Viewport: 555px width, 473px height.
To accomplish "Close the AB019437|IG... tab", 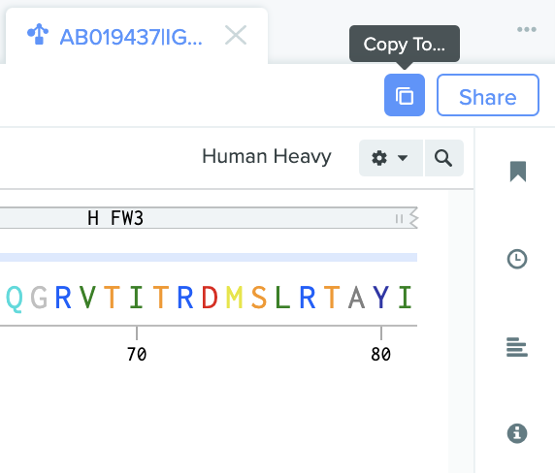I will [236, 35].
